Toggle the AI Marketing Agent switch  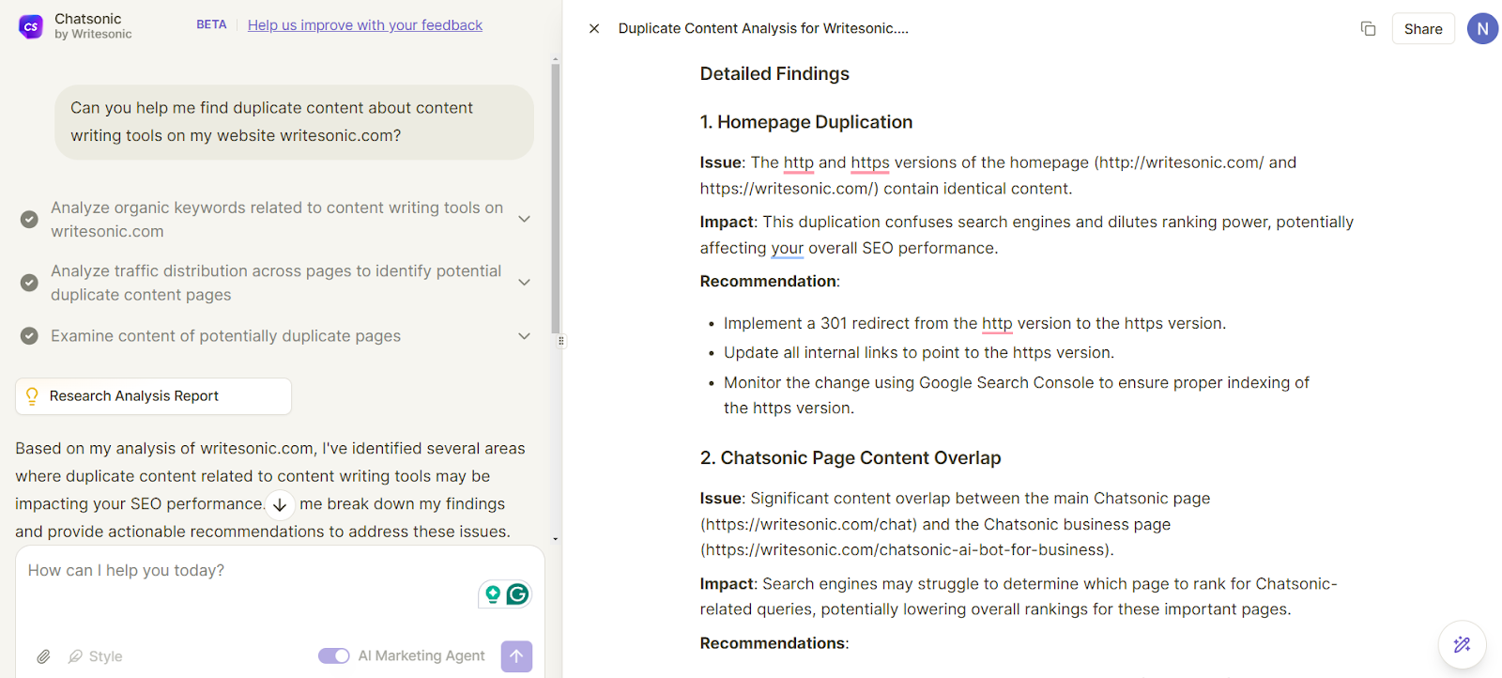click(x=333, y=655)
